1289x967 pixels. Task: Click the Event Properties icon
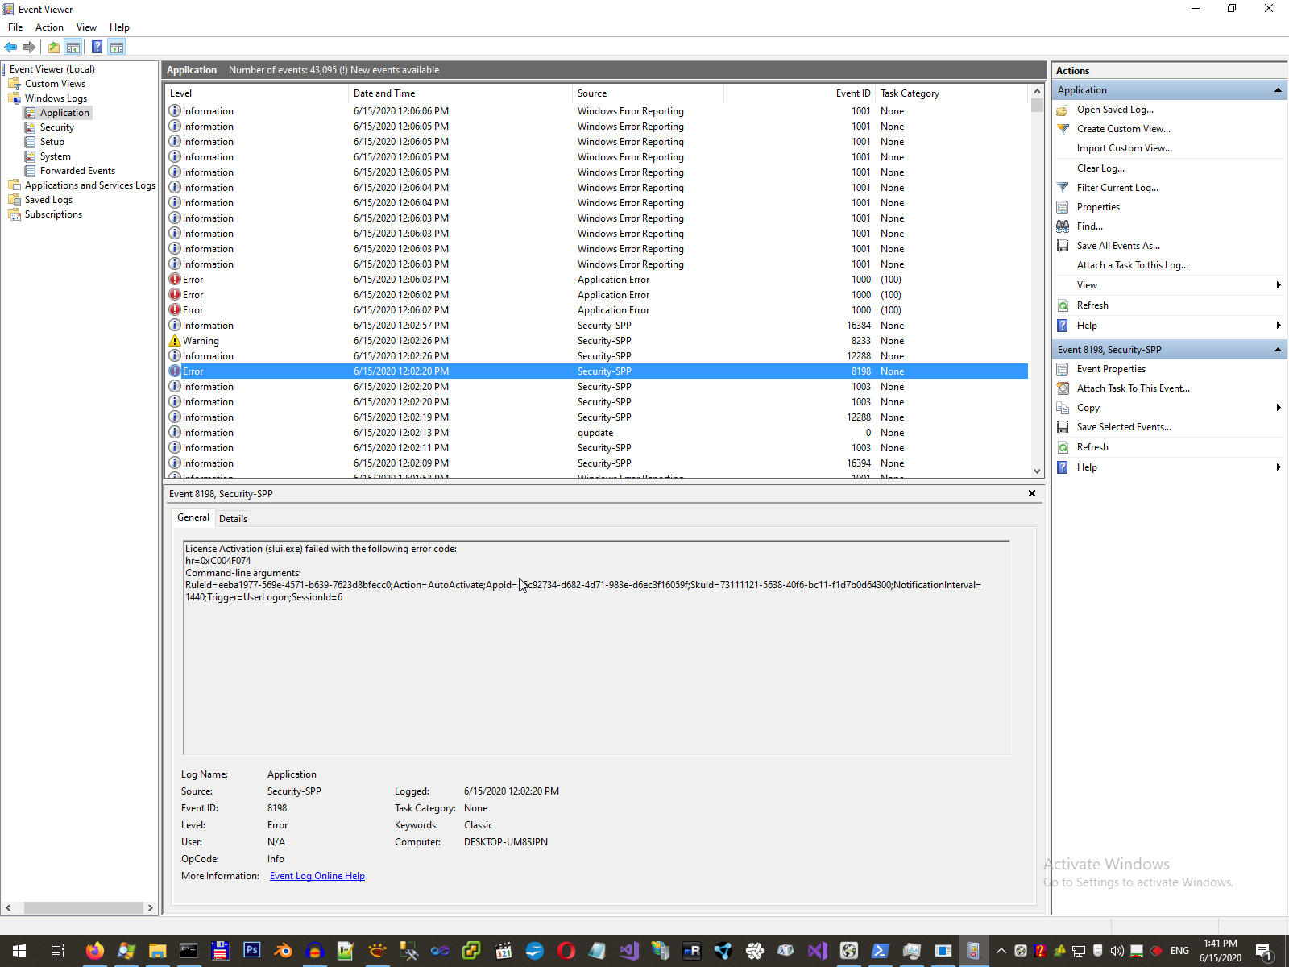tap(1063, 369)
